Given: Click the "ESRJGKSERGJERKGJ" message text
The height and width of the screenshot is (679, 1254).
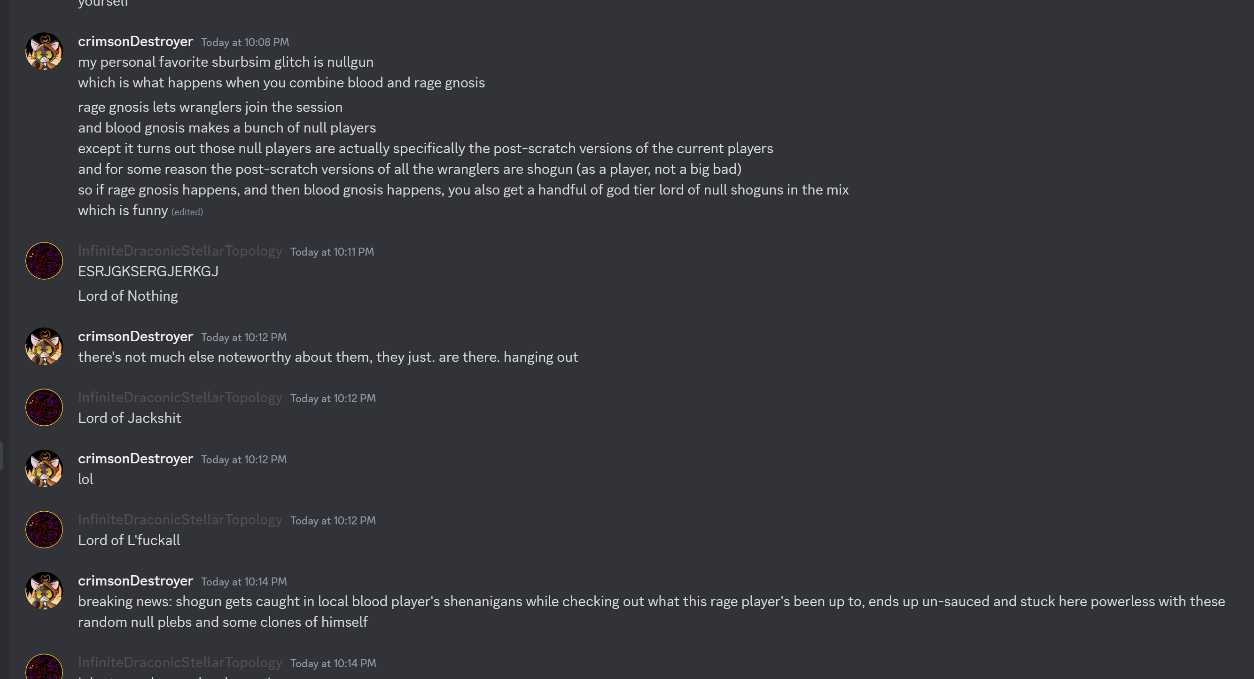Looking at the screenshot, I should [148, 272].
